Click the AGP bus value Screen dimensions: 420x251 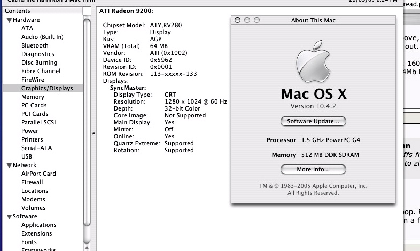155,39
